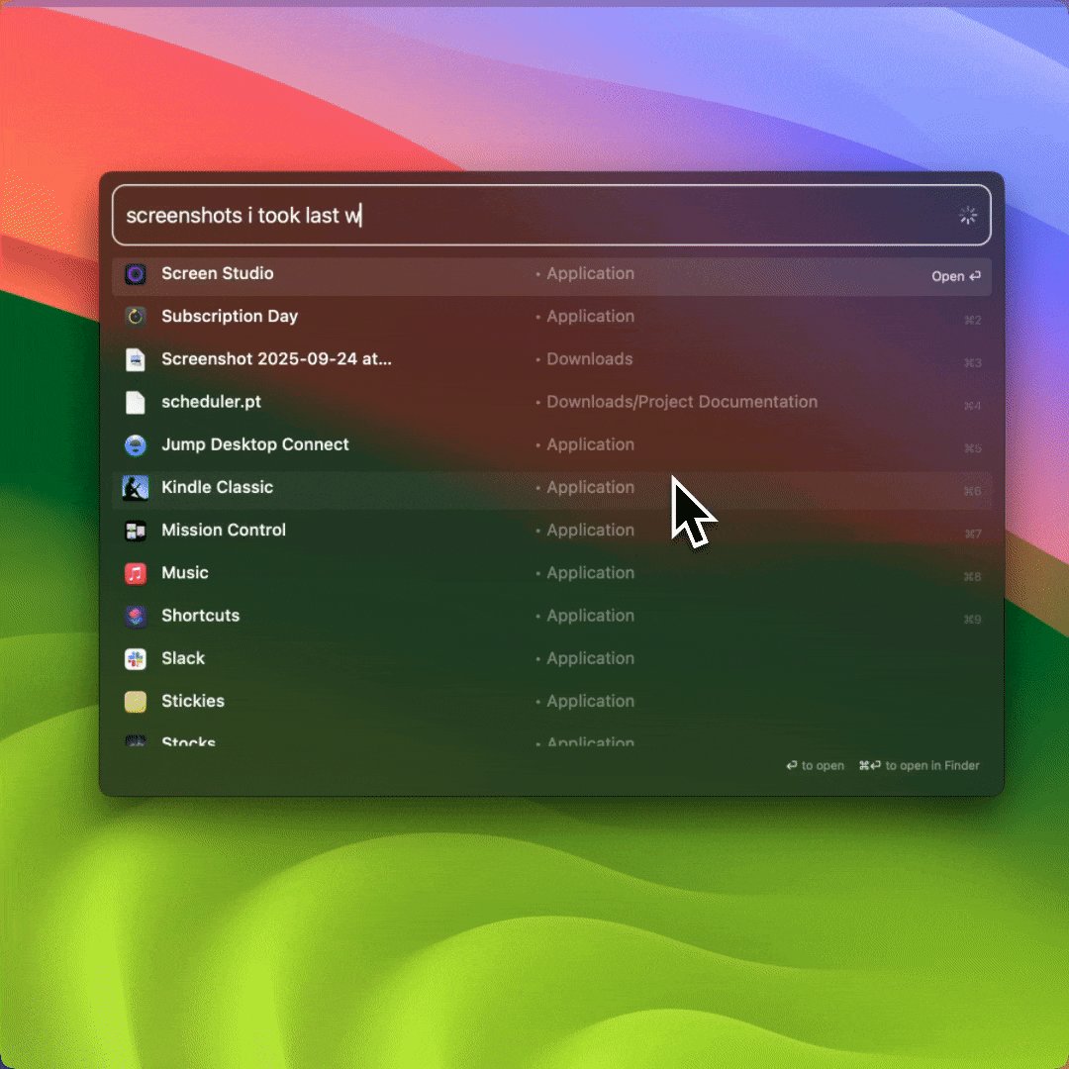Click the ⌘3 shortcut label for Screenshot file
1069x1069 pixels.
pos(972,363)
